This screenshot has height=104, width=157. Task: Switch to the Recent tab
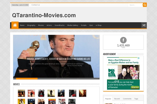click(117, 99)
